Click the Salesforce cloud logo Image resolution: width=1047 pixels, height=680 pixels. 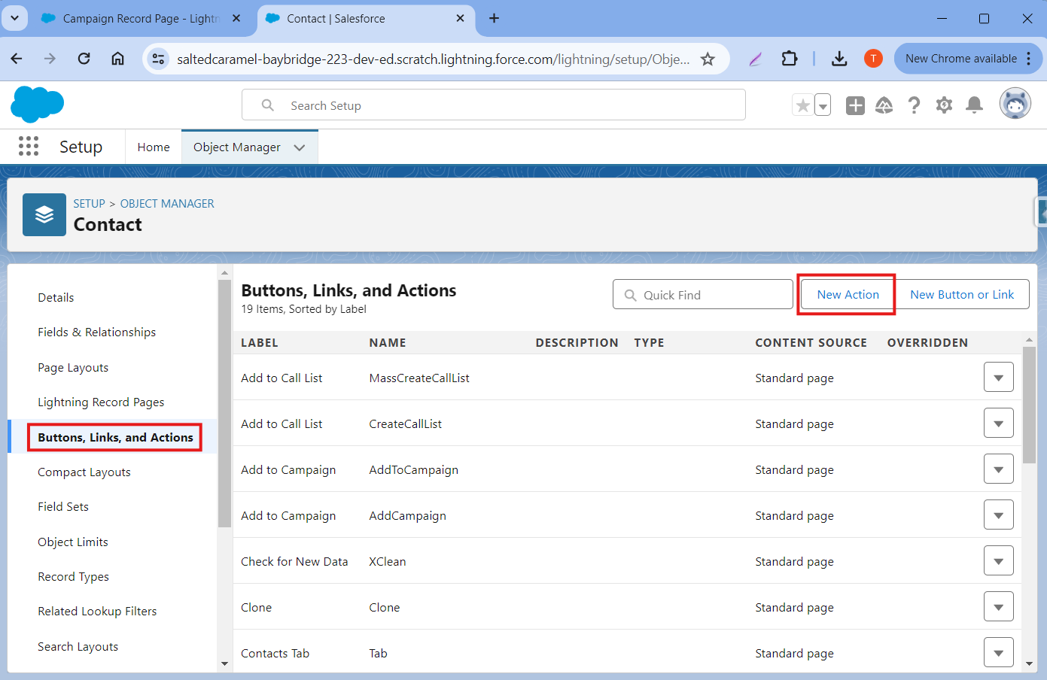pos(37,104)
